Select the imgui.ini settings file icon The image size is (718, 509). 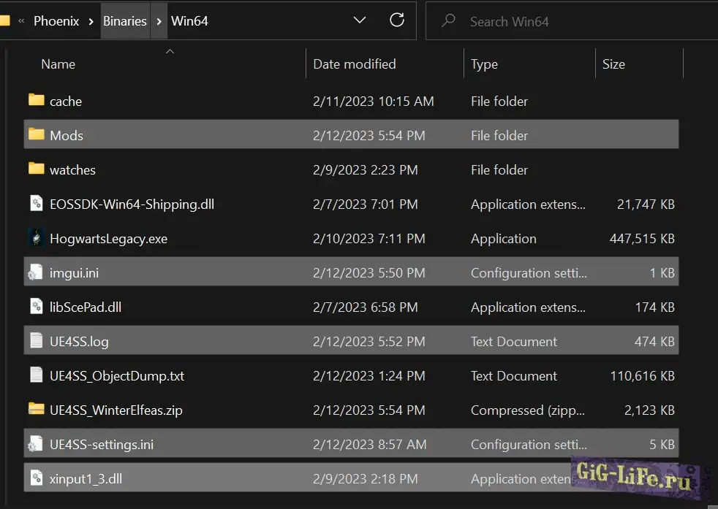(x=37, y=273)
